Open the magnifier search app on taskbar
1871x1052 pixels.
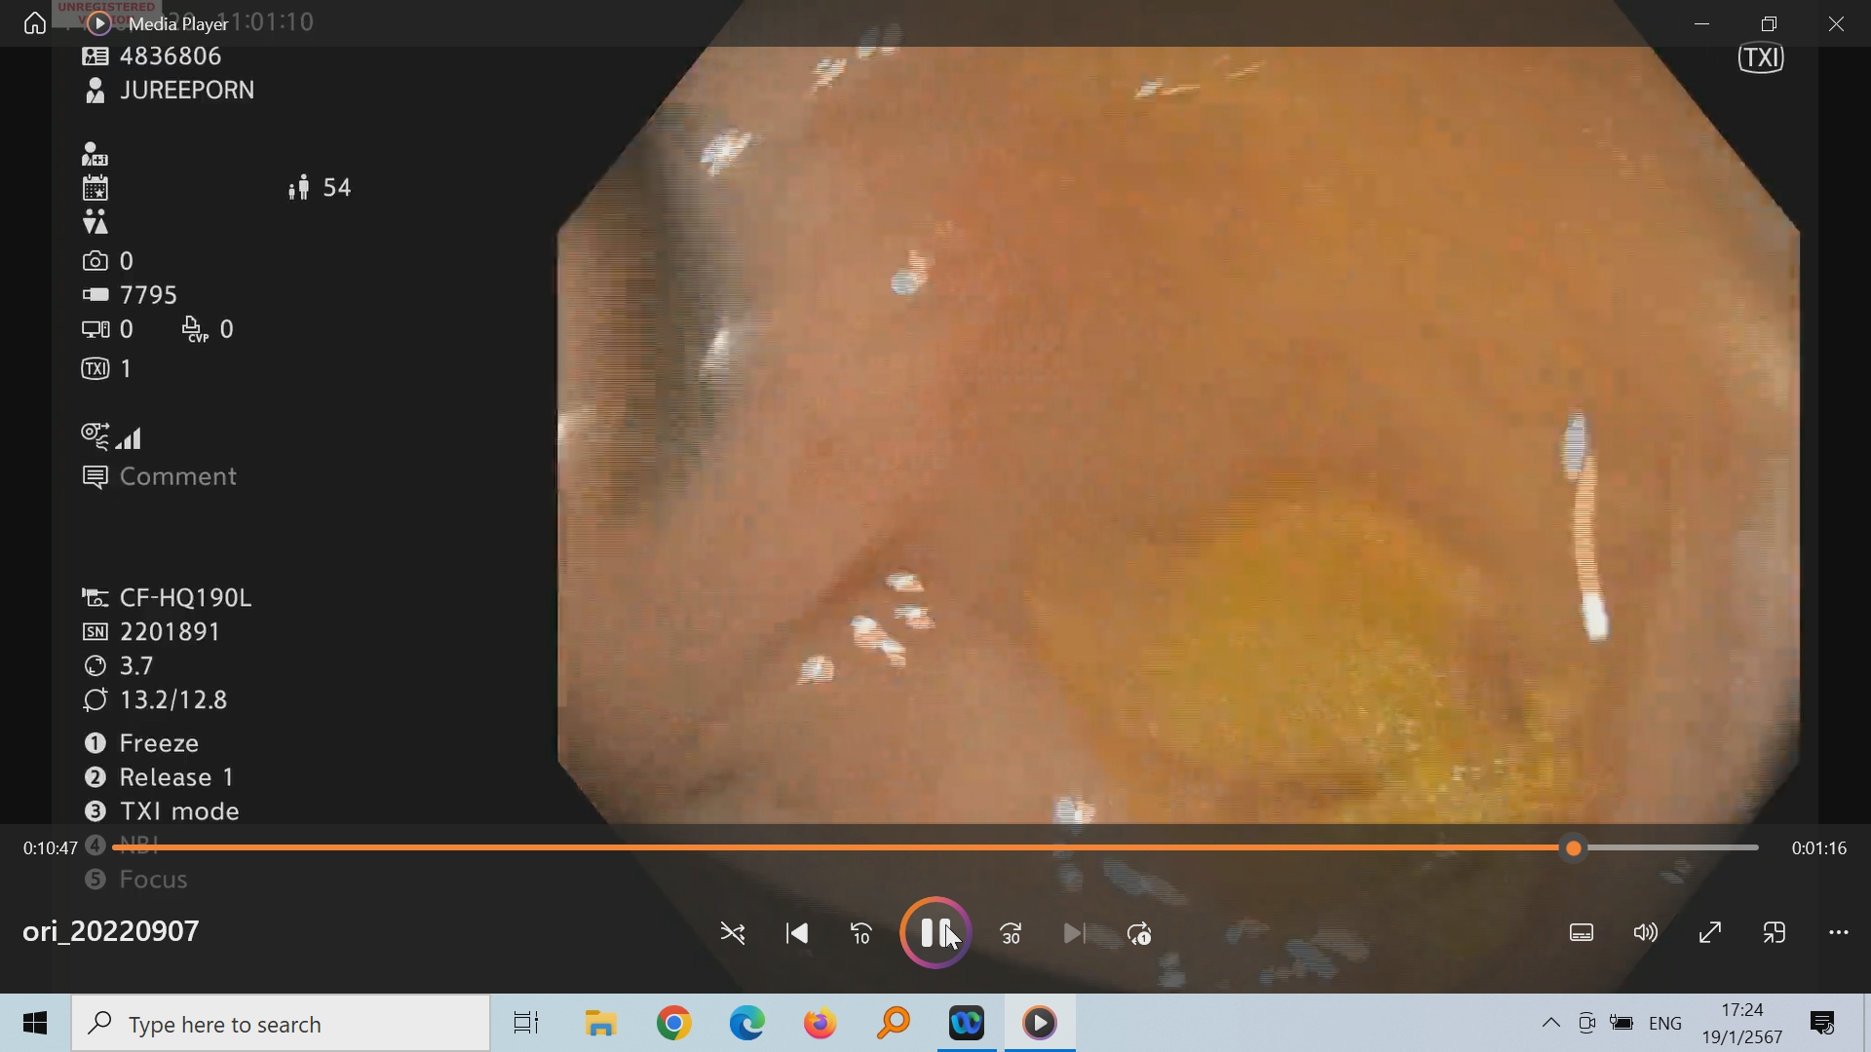[894, 1024]
